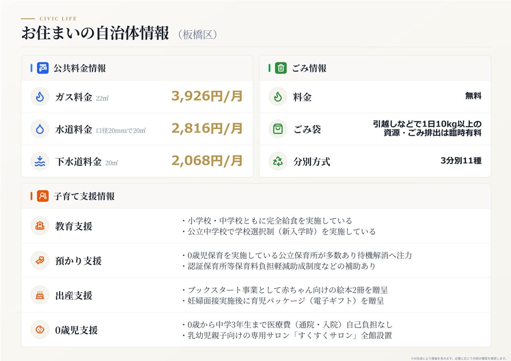Click the baby face icon for 0歳児支援
The height and width of the screenshot is (361, 511).
point(40,330)
